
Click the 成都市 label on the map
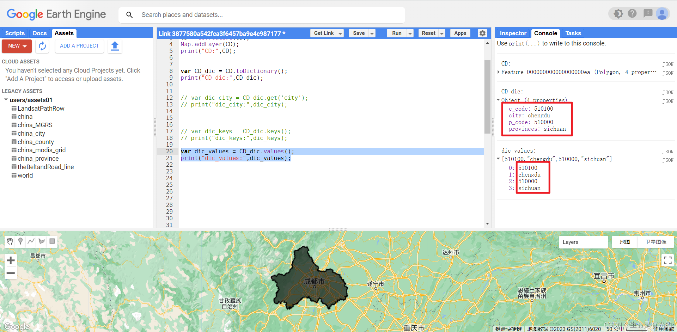coord(314,281)
